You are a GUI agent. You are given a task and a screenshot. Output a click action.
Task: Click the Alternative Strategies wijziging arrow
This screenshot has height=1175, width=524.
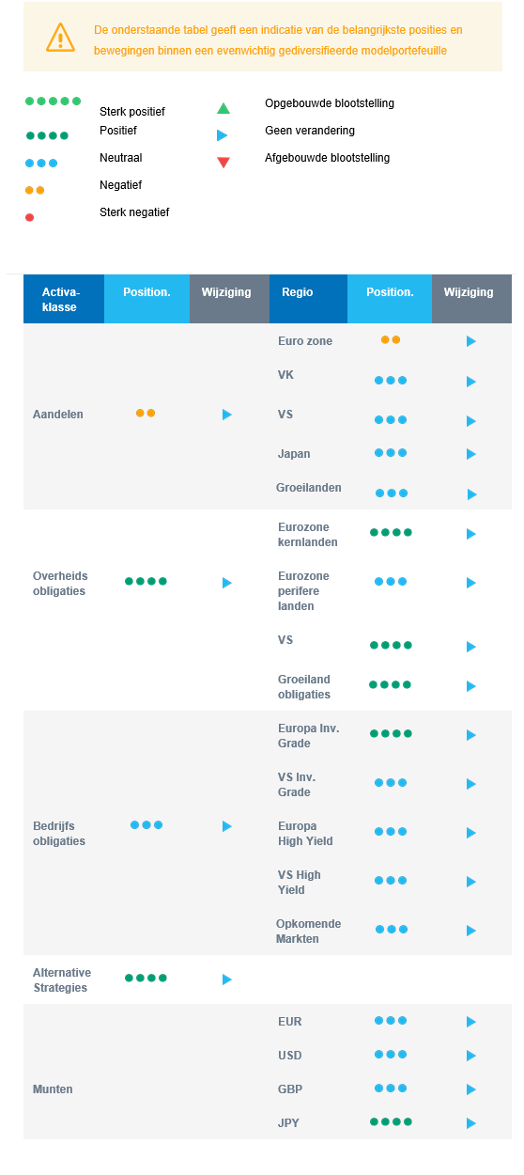tap(227, 979)
